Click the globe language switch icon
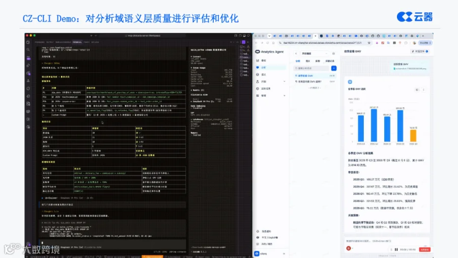 tap(257, 238)
